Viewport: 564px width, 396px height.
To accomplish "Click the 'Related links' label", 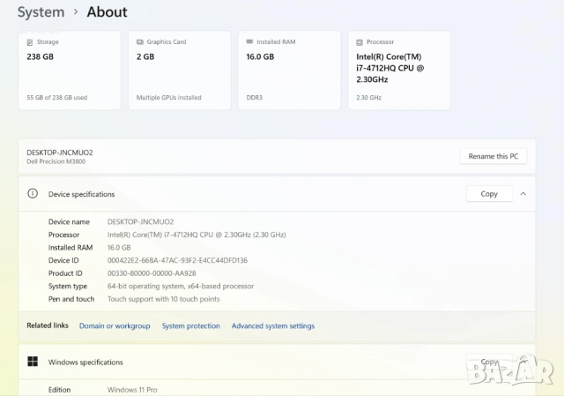I will click(48, 325).
